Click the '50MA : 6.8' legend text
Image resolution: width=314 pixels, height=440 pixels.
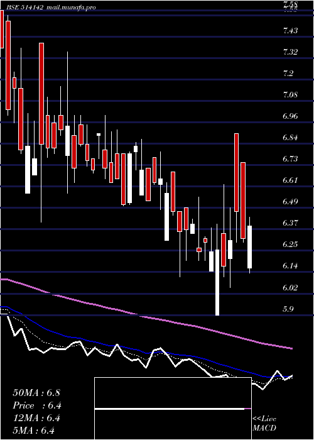click(x=36, y=393)
